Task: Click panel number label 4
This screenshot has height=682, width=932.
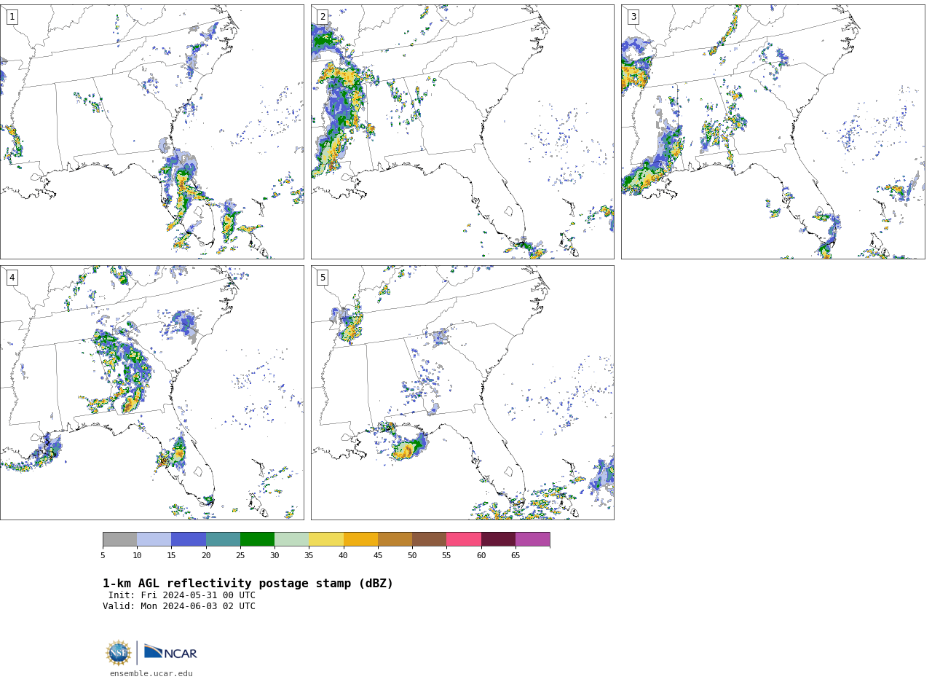Action: tap(12, 278)
